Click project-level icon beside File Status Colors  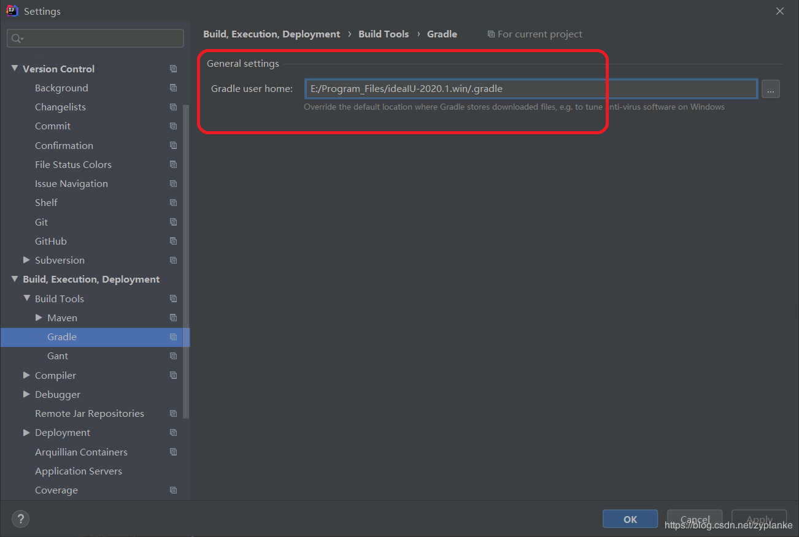(x=174, y=164)
